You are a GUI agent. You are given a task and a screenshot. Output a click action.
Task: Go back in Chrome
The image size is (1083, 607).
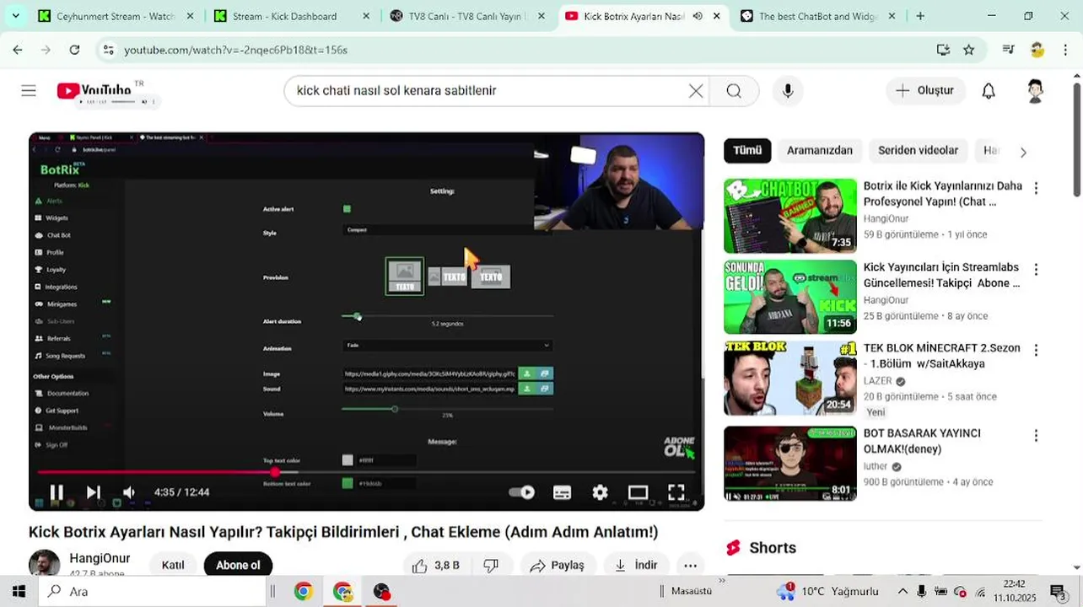click(18, 50)
